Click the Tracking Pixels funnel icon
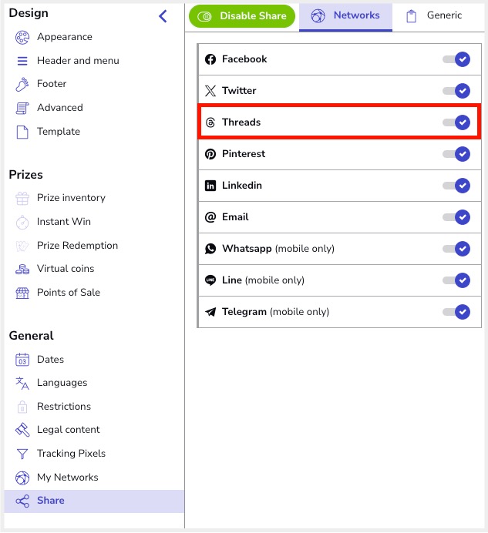 [x=22, y=454]
